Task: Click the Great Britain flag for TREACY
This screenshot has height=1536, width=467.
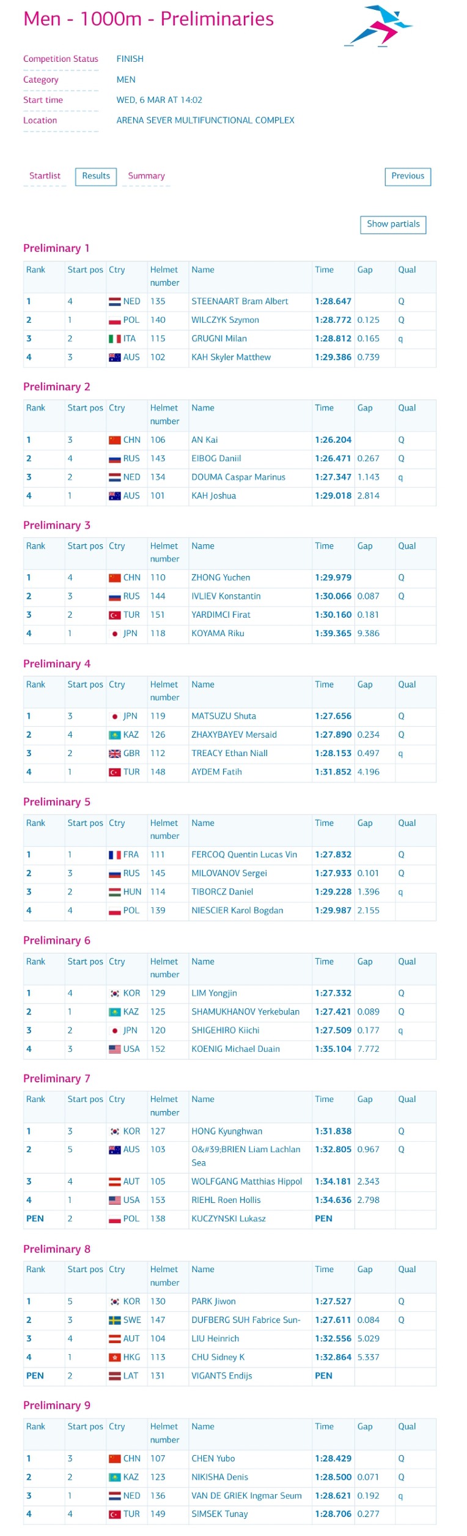Action: click(114, 754)
